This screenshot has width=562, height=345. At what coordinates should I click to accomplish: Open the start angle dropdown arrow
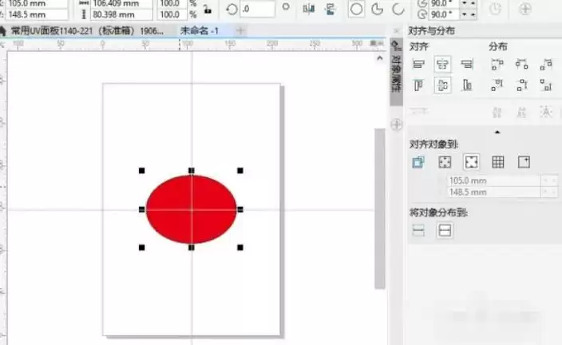pos(465,3)
